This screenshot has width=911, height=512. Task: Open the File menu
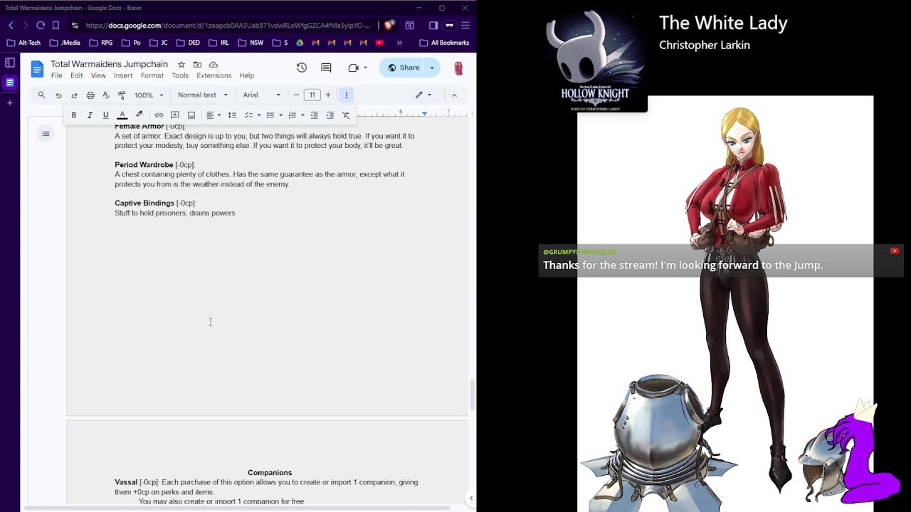(x=56, y=75)
